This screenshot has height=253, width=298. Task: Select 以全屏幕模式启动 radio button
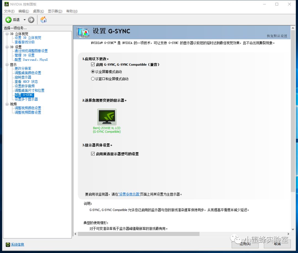[93, 72]
